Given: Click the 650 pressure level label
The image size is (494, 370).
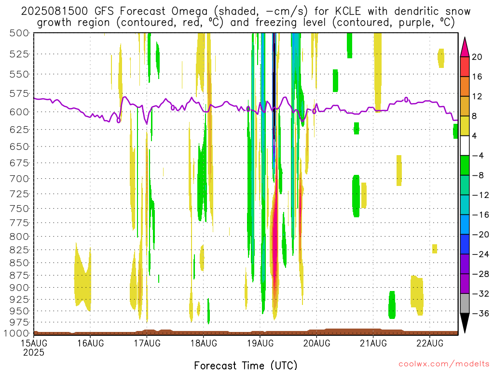Looking at the screenshot, I should [19, 146].
